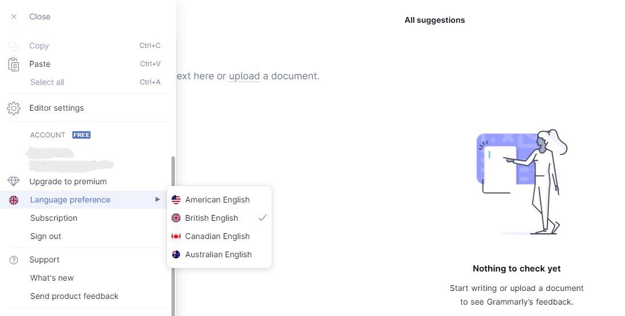Click Sign out
This screenshot has height=316, width=625.
coord(46,236)
